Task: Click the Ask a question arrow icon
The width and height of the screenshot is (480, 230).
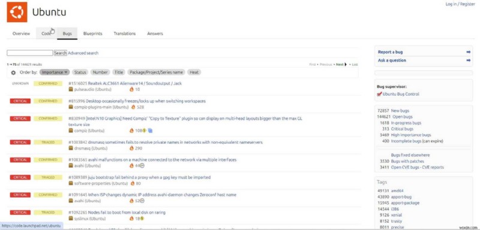Action: 468,60
